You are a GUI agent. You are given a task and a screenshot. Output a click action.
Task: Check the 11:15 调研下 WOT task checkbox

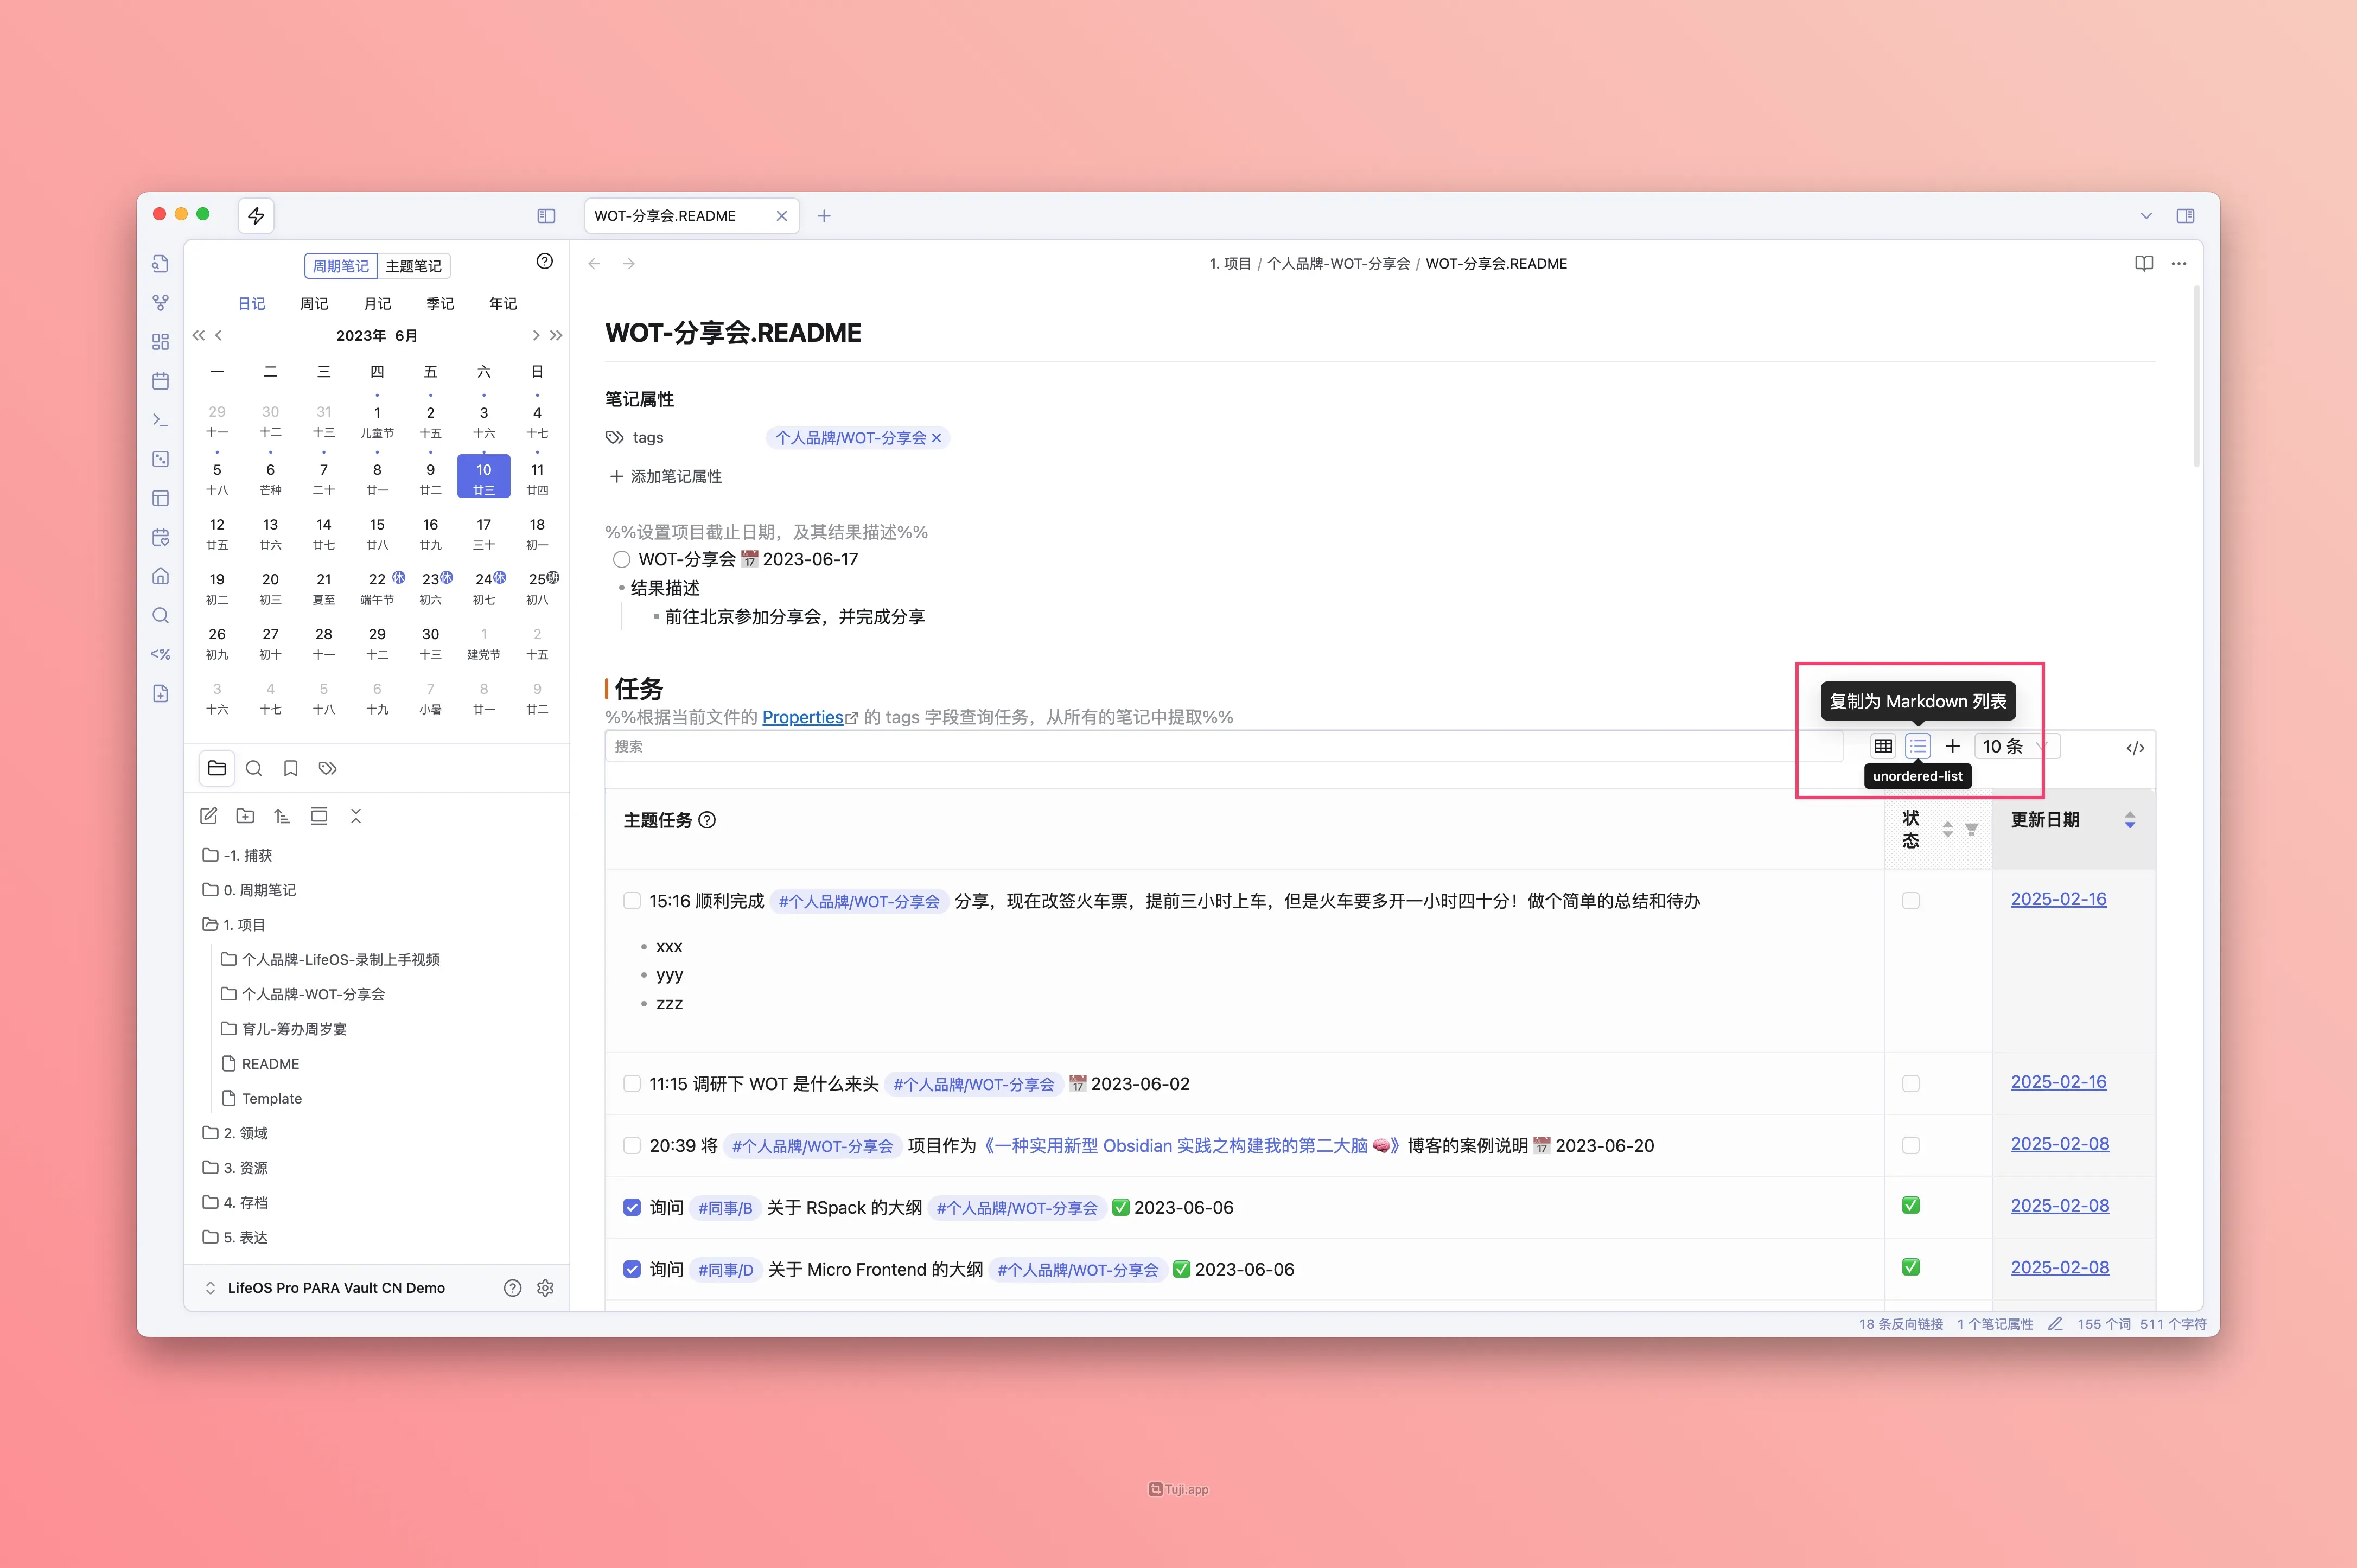(x=632, y=1084)
